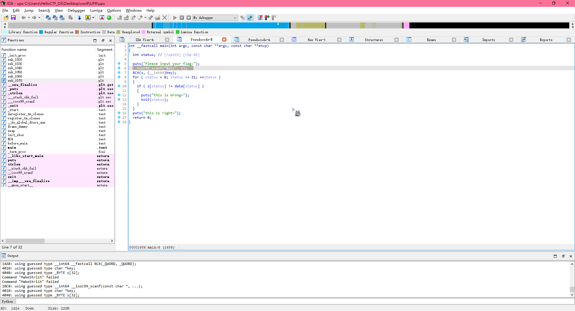
Task: Click the Save database floppy icon
Action: 13,18
